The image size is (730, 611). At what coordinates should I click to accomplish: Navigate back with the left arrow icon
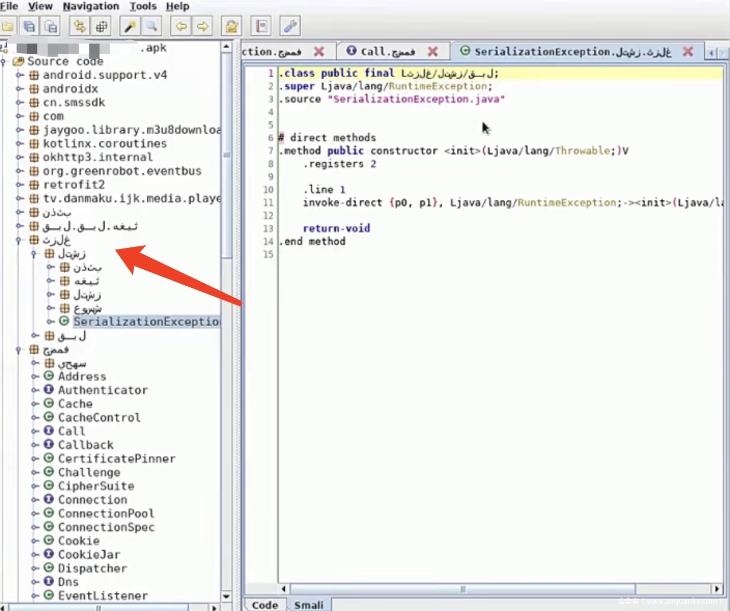click(181, 26)
